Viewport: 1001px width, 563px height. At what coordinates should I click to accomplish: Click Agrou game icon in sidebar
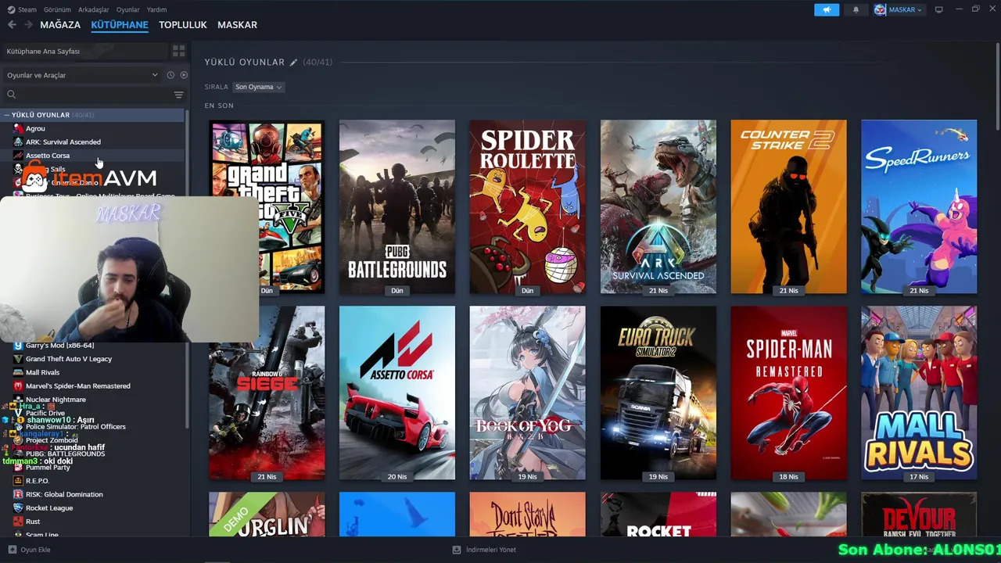coord(18,128)
